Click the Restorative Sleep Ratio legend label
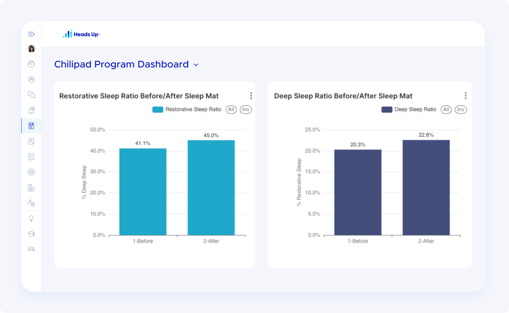This screenshot has height=313, width=509. point(193,109)
